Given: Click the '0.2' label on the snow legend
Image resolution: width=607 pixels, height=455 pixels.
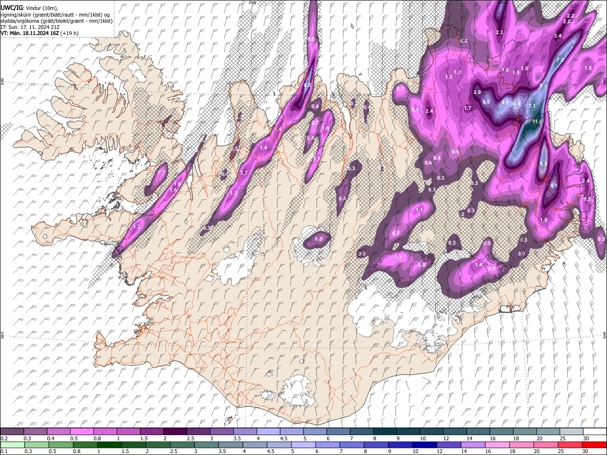Looking at the screenshot, I should pos(4,438).
